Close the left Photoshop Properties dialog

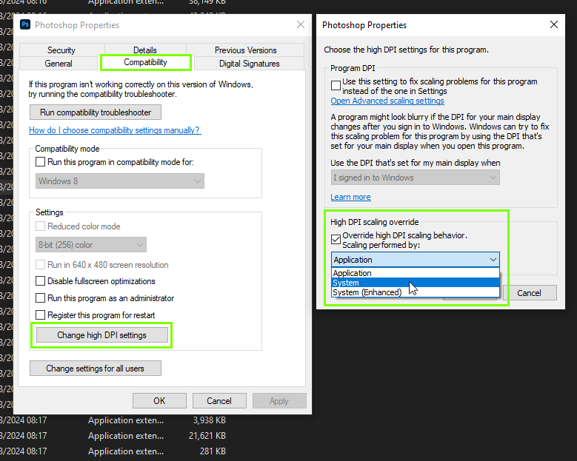(x=301, y=24)
